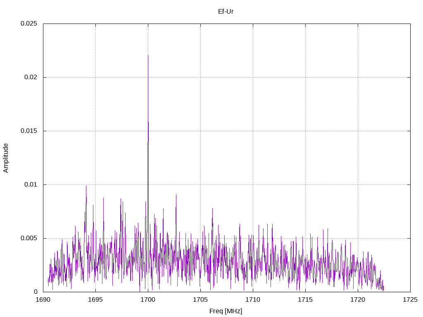The width and height of the screenshot is (423, 317).
Task: Click the y-axis tick label 0.01
Action: (31, 185)
